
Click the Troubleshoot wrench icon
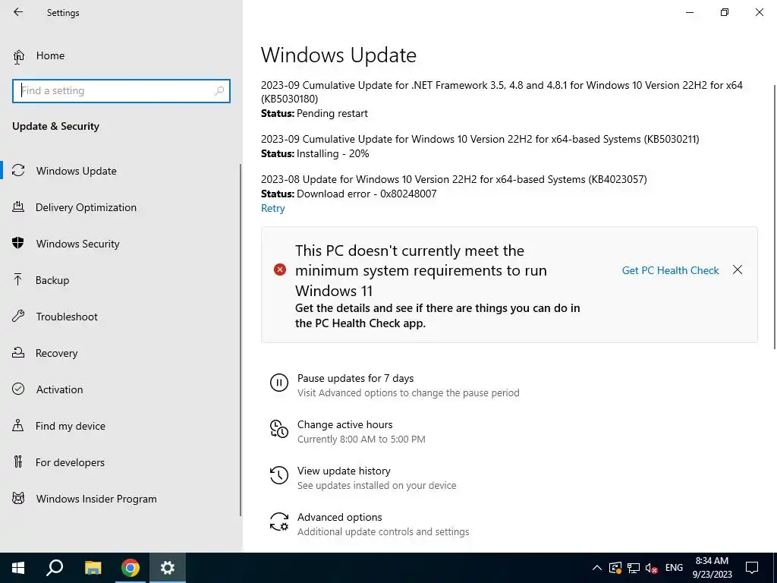pyautogui.click(x=18, y=317)
